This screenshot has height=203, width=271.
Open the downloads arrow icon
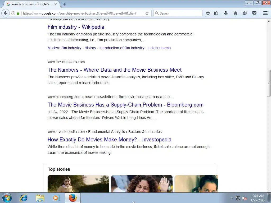pos(225,13)
